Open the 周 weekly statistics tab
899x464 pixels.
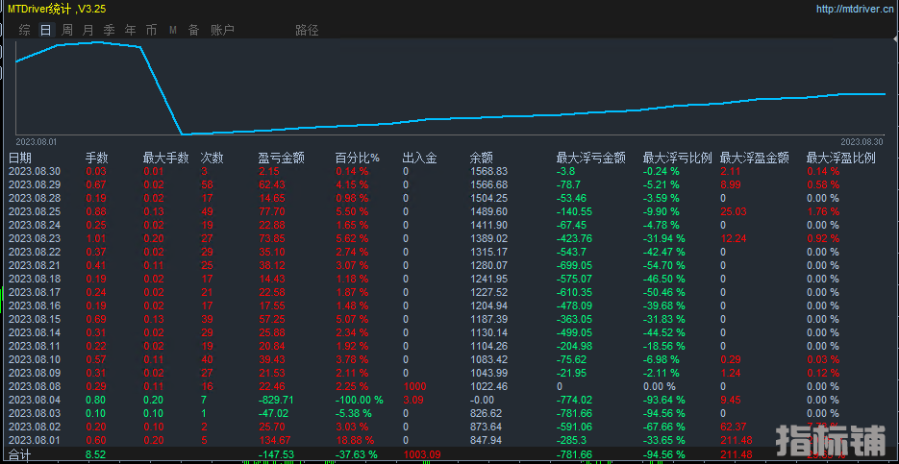pyautogui.click(x=67, y=30)
